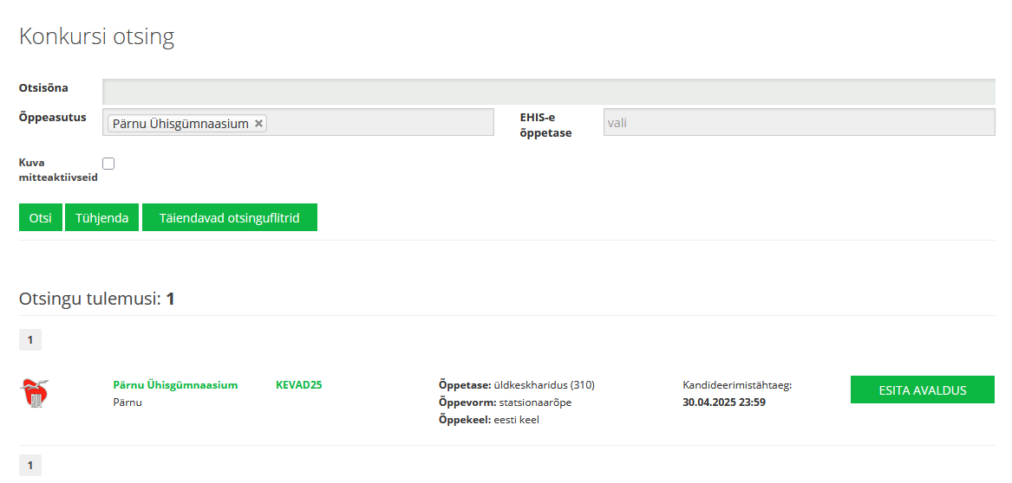Click the ESITA AVALDUS button

click(x=923, y=390)
